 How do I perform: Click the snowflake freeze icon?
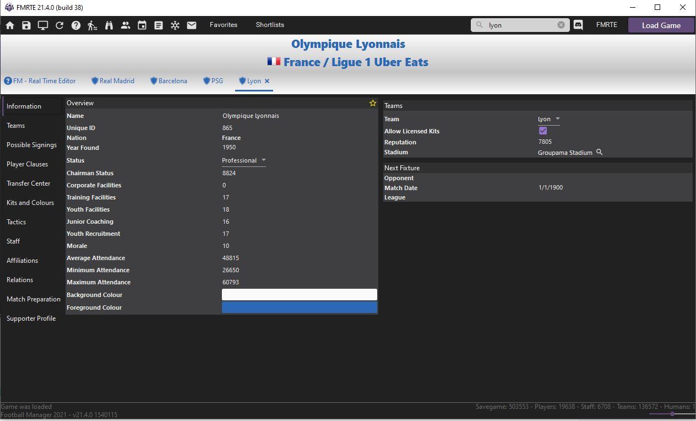point(175,25)
